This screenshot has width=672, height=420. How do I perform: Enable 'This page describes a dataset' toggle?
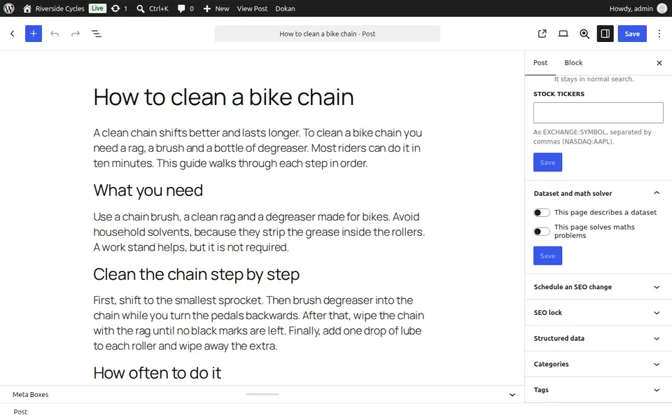[x=542, y=213]
